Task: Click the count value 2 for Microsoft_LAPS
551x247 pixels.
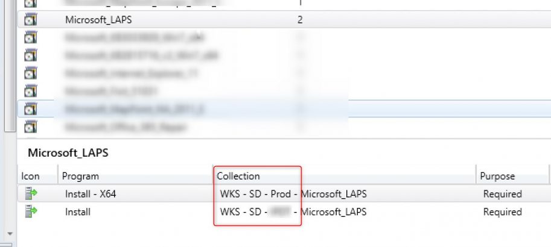Action: 300,20
